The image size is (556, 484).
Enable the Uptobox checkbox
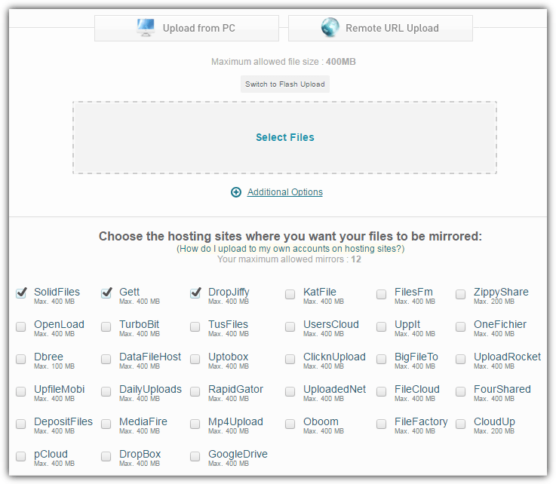point(195,359)
